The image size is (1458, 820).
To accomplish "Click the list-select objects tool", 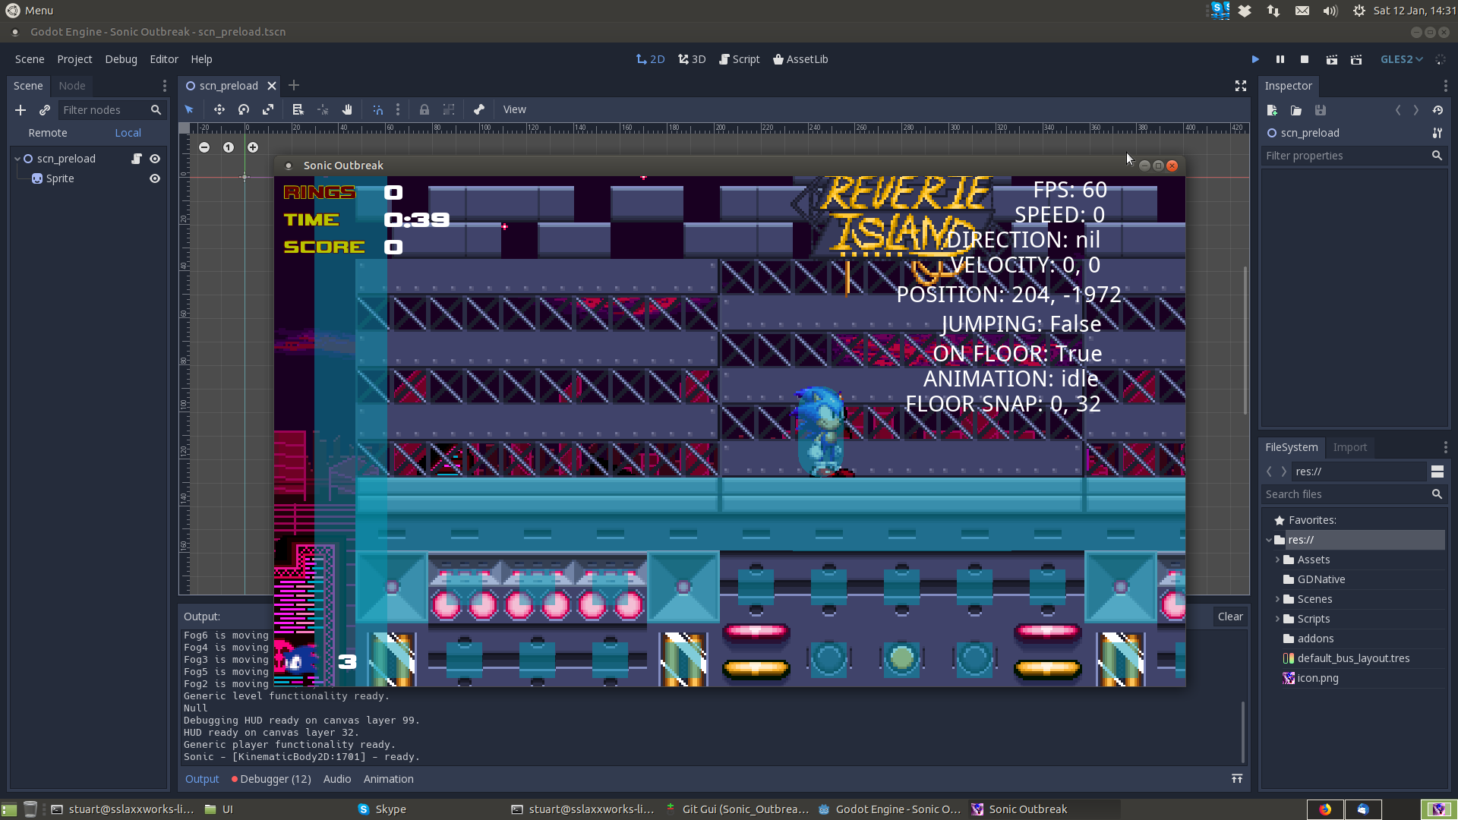I will [298, 109].
